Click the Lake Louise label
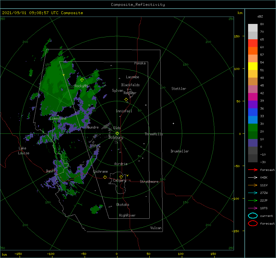 pyautogui.click(x=24, y=151)
